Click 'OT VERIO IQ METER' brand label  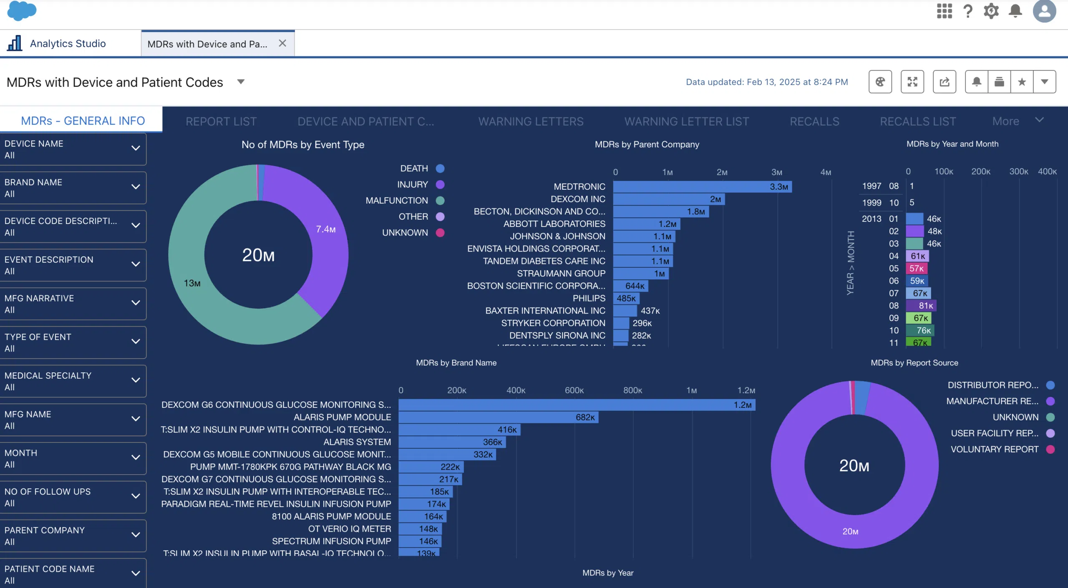click(x=350, y=529)
